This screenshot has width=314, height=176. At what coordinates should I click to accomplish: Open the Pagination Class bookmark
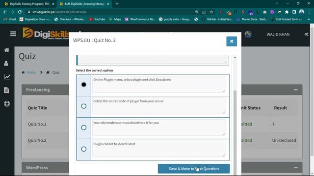click(35, 19)
